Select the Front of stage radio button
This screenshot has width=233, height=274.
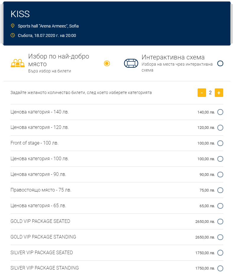point(220,143)
